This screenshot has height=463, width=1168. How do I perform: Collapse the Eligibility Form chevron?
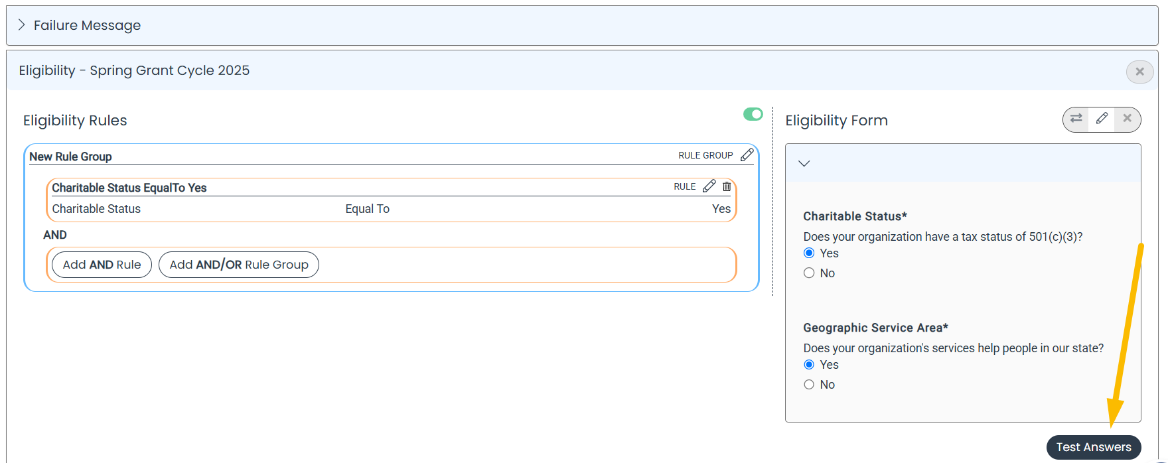click(x=804, y=163)
